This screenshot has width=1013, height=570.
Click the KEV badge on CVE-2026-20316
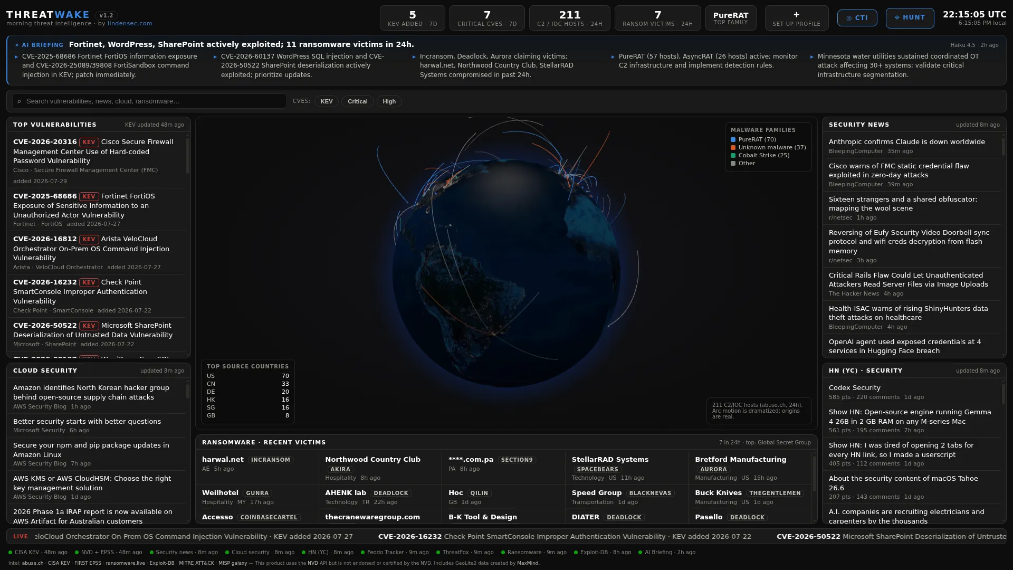[89, 142]
